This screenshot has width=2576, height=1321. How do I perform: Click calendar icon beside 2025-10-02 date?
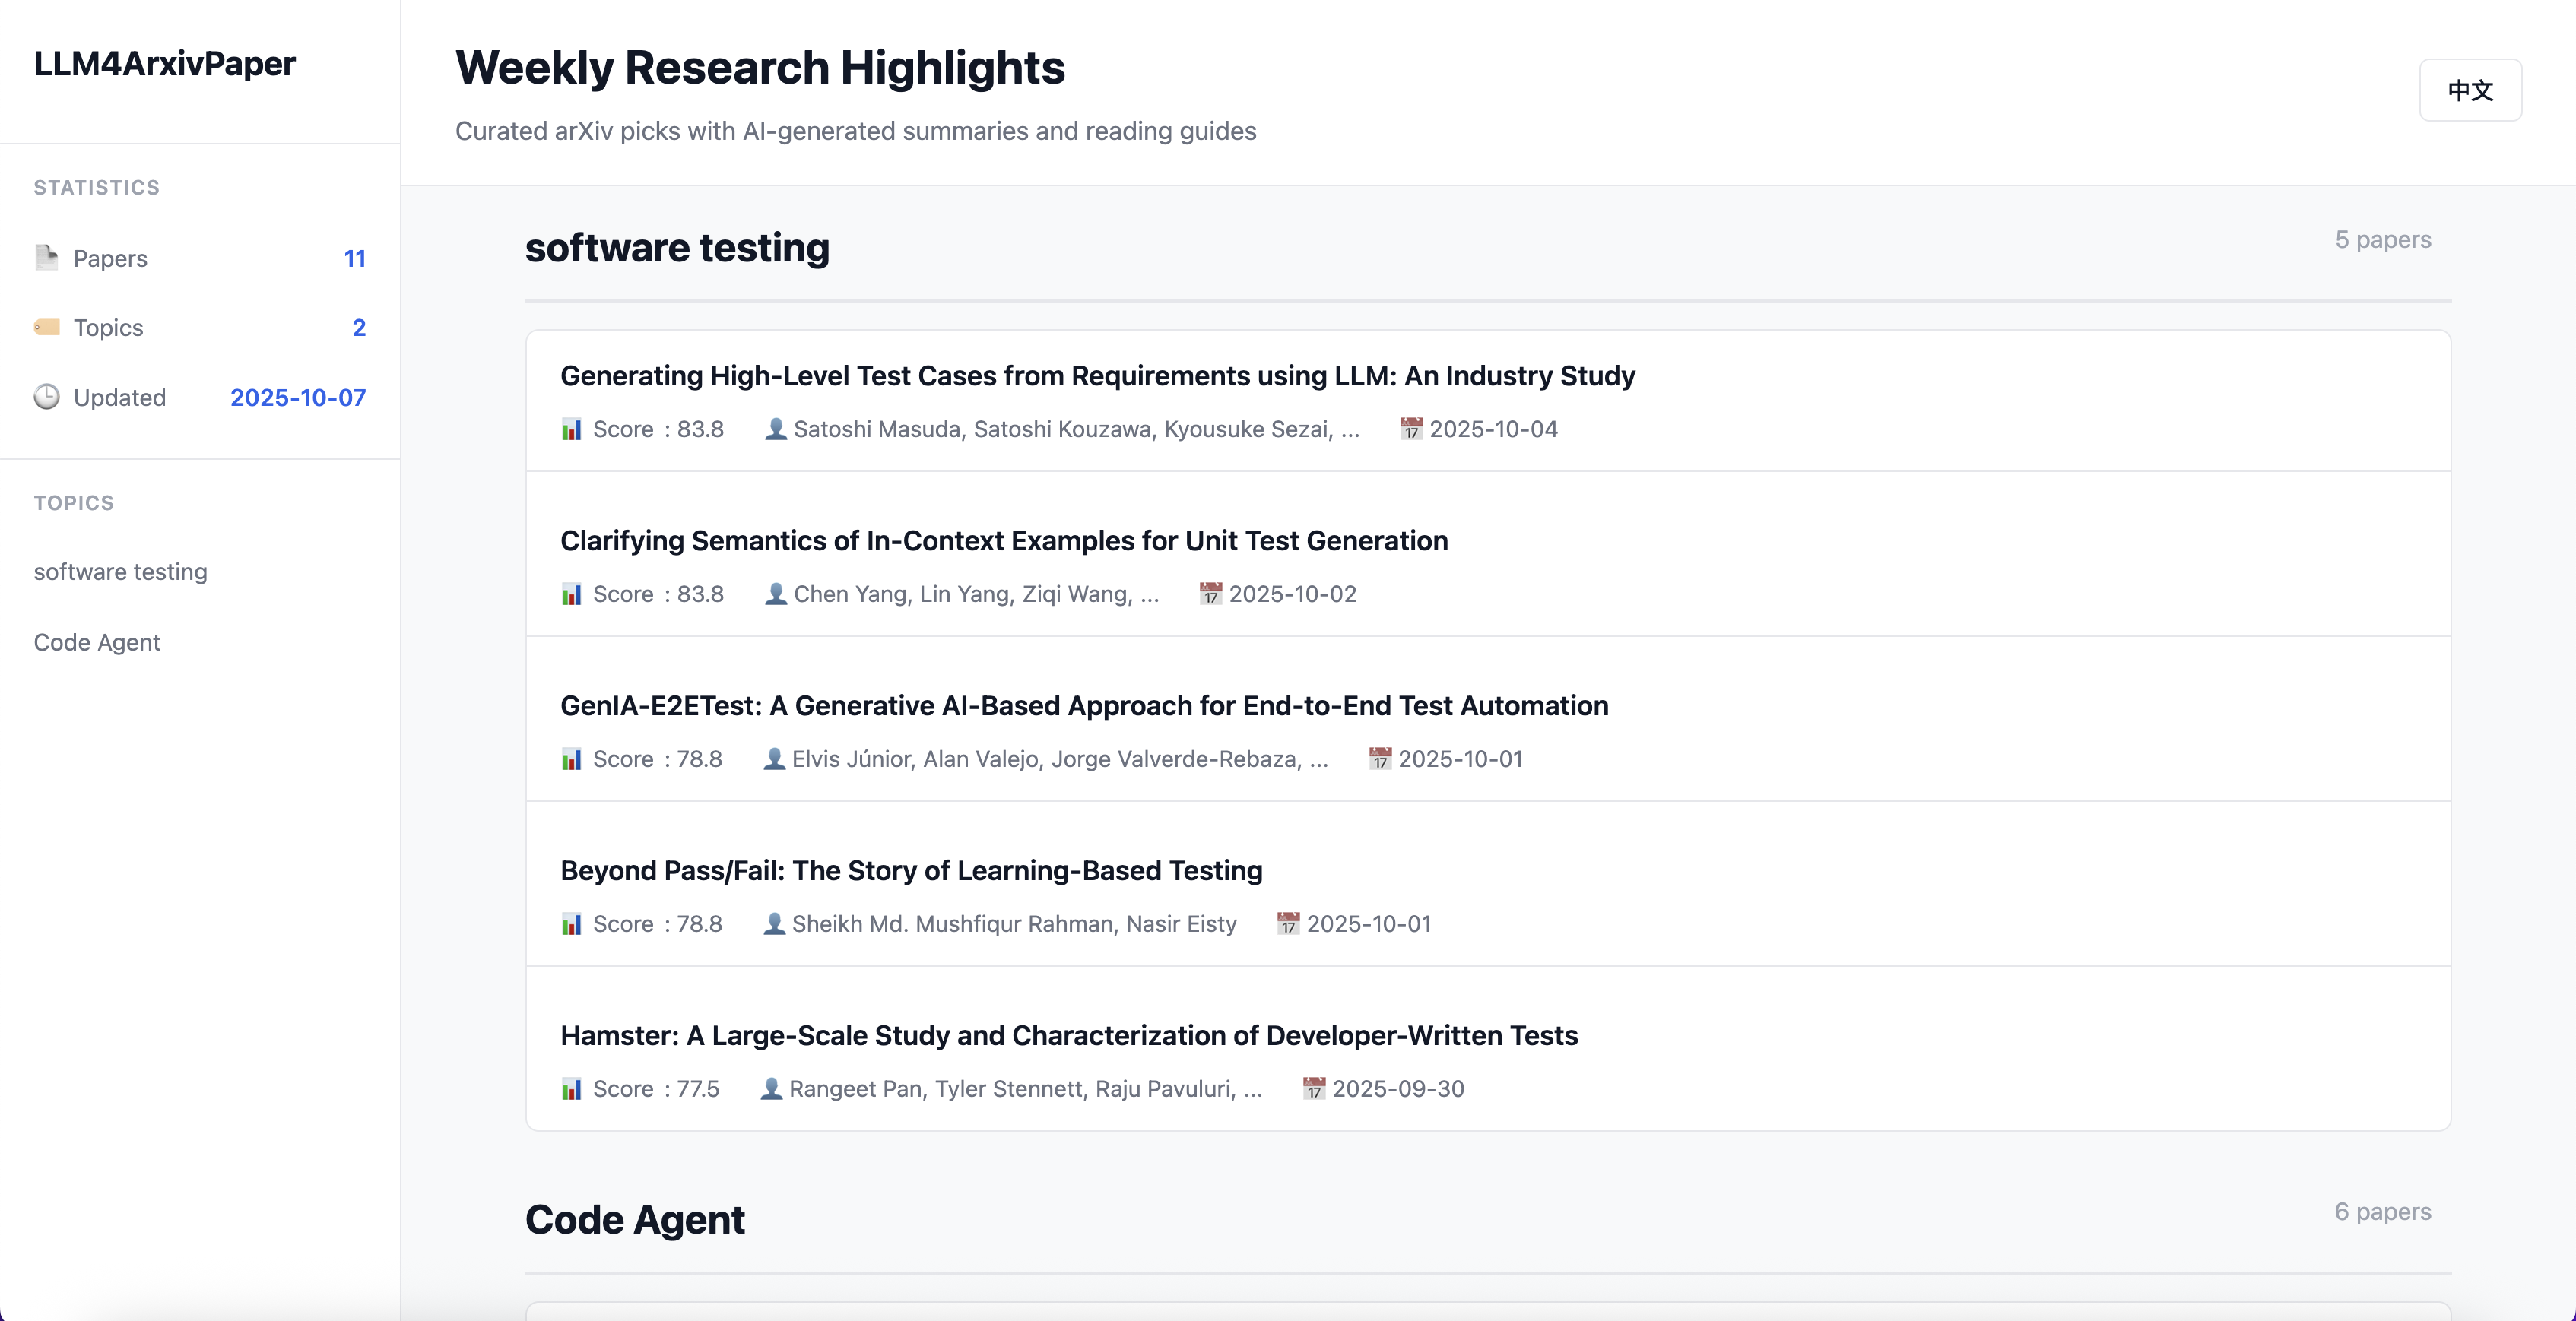[x=1210, y=594]
